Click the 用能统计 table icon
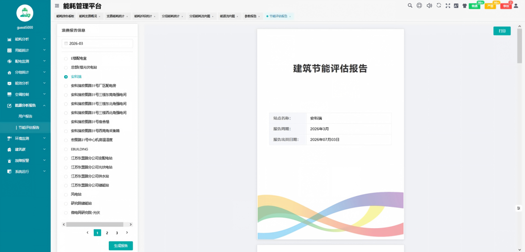Screen dimensions: 525x252 (x=9, y=50)
